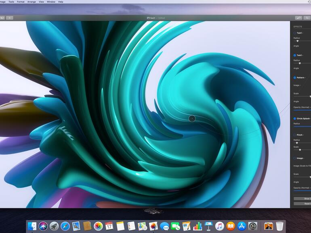Open Maps app in the Dock
Screen dimensions: 311x233
coord(142,226)
